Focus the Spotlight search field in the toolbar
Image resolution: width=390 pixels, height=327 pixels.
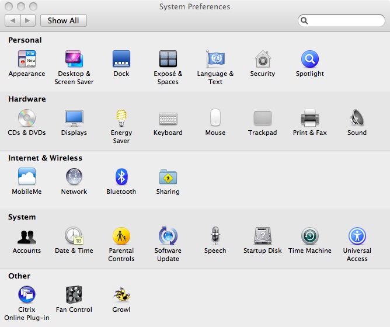pyautogui.click(x=341, y=20)
